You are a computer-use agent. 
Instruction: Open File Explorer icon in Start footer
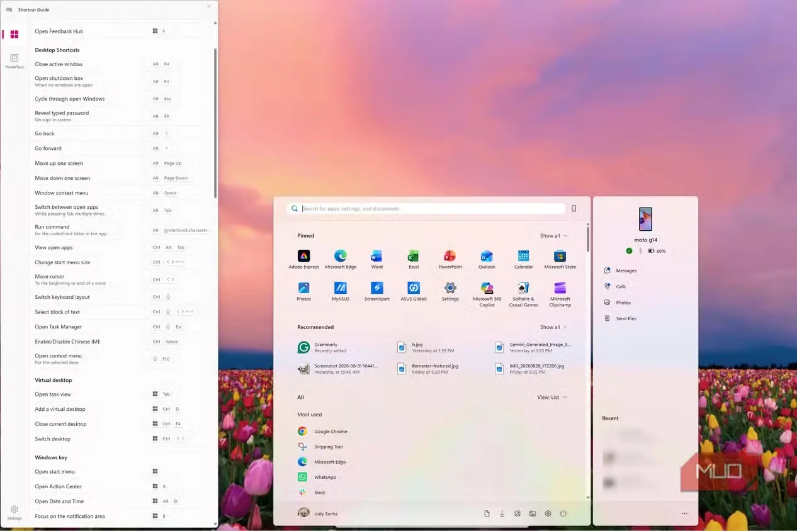click(x=533, y=513)
